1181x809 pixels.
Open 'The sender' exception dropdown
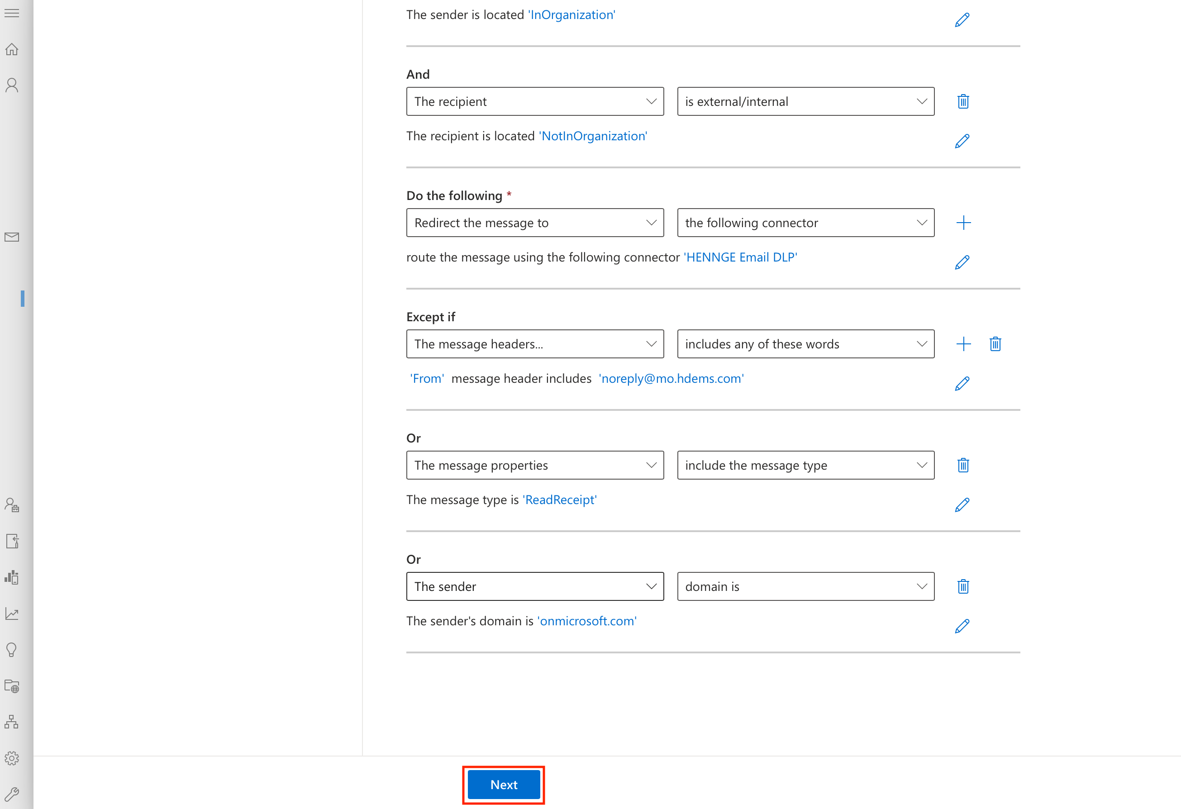pyautogui.click(x=535, y=586)
